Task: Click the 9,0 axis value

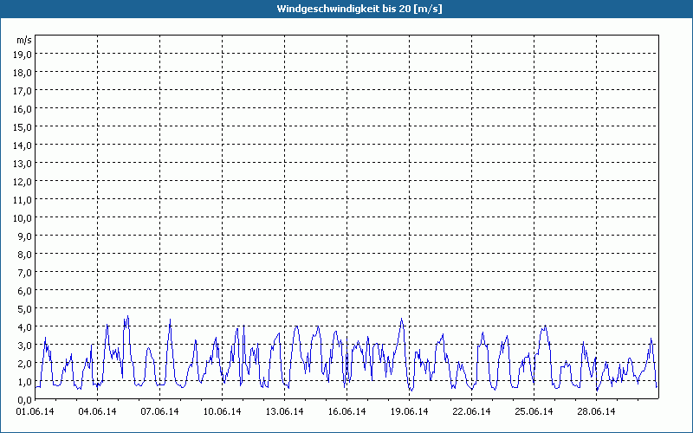Action: (x=24, y=236)
